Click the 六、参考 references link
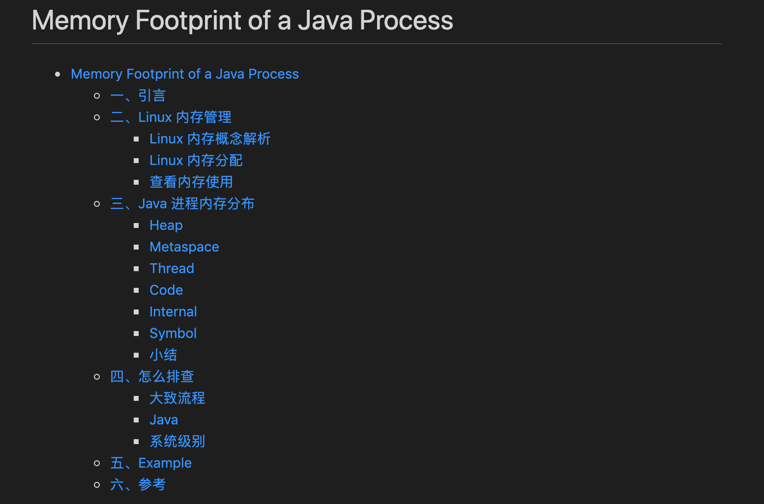Image resolution: width=764 pixels, height=504 pixels. pyautogui.click(x=138, y=484)
